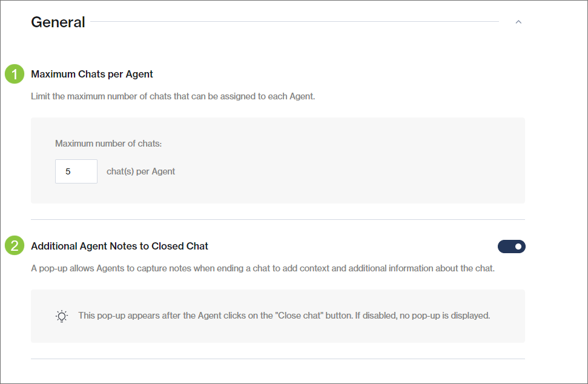The width and height of the screenshot is (588, 384).
Task: Click the 'Maximum number of chats:' label
Action: tap(108, 144)
